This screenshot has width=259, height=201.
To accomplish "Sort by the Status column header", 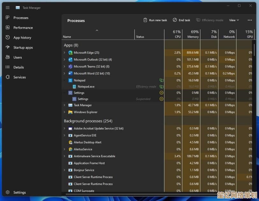I will click(149, 35).
